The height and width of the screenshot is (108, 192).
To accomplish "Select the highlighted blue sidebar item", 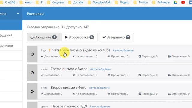I will [x=11, y=25].
